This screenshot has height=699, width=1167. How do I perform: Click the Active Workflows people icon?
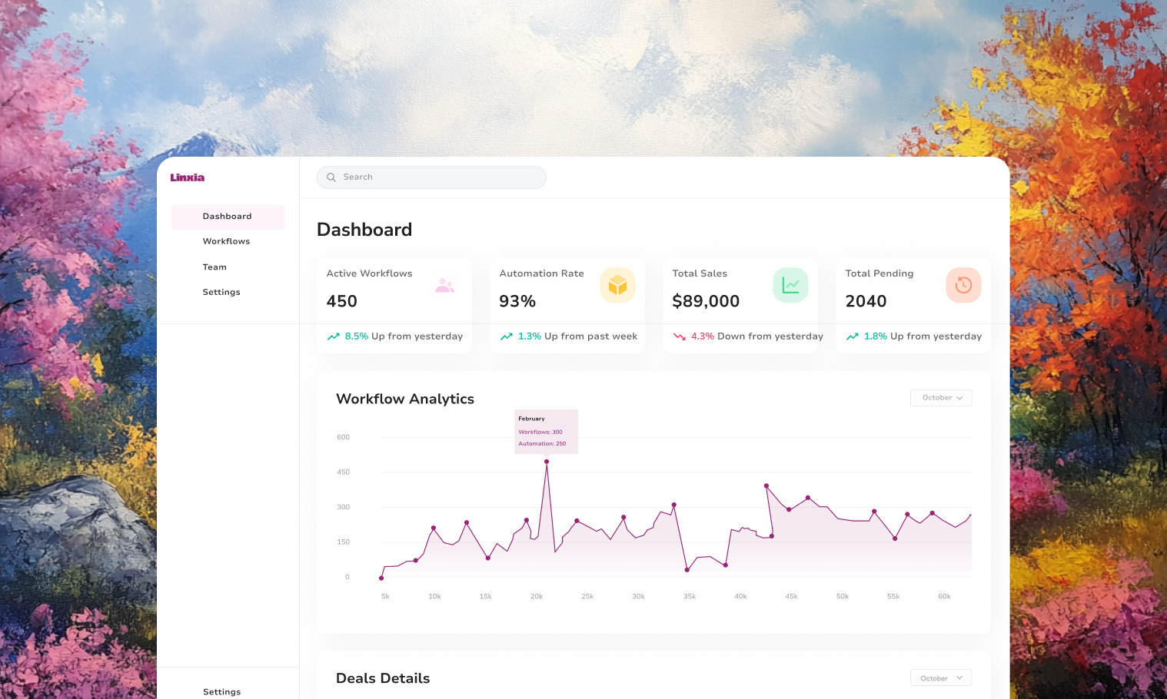[444, 285]
